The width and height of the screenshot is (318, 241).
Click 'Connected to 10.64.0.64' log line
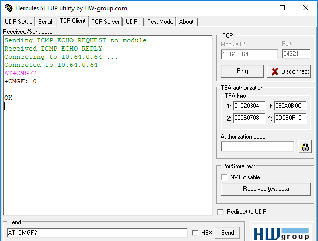pos(51,65)
